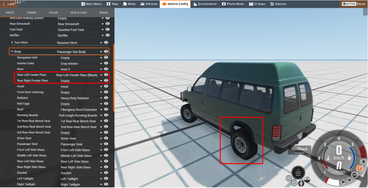Collapse the side panel with top-right arrow
The width and height of the screenshot is (368, 188).
click(365, 12)
